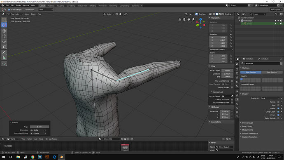Click the green Y axis gizmo ball
The height and width of the screenshot is (160, 284).
[197, 25]
